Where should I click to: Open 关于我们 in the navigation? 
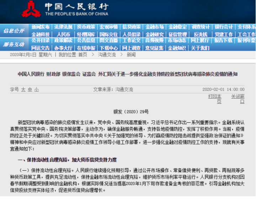[x=200, y=48]
